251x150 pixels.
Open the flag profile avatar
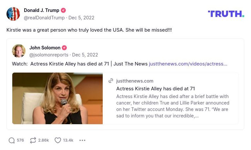pos(13,14)
